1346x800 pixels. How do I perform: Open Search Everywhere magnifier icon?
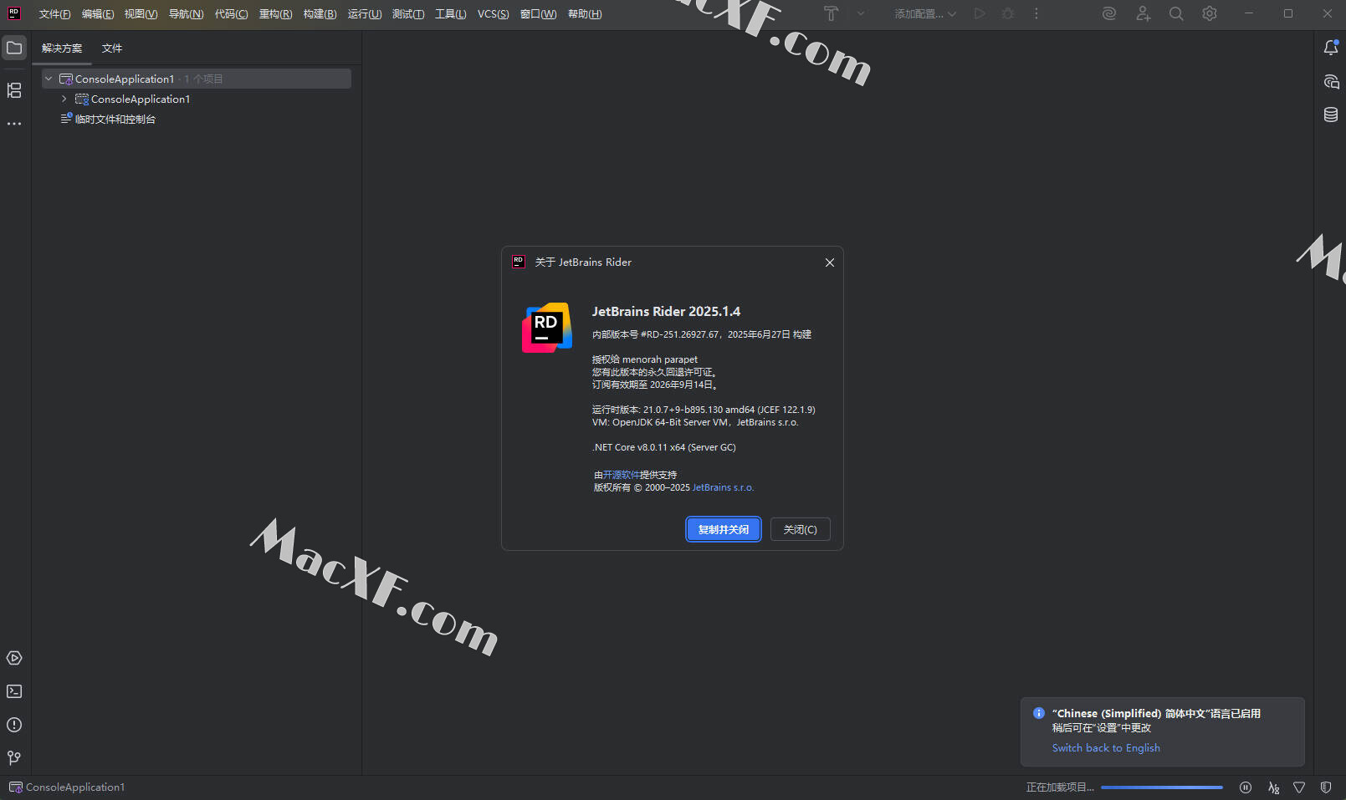coord(1176,13)
